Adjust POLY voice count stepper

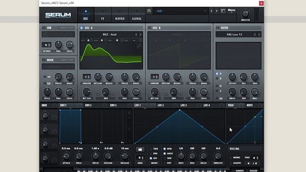coord(255,158)
